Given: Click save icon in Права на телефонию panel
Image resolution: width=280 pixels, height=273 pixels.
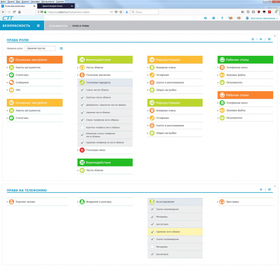Looking at the screenshot, I should 269,189.
